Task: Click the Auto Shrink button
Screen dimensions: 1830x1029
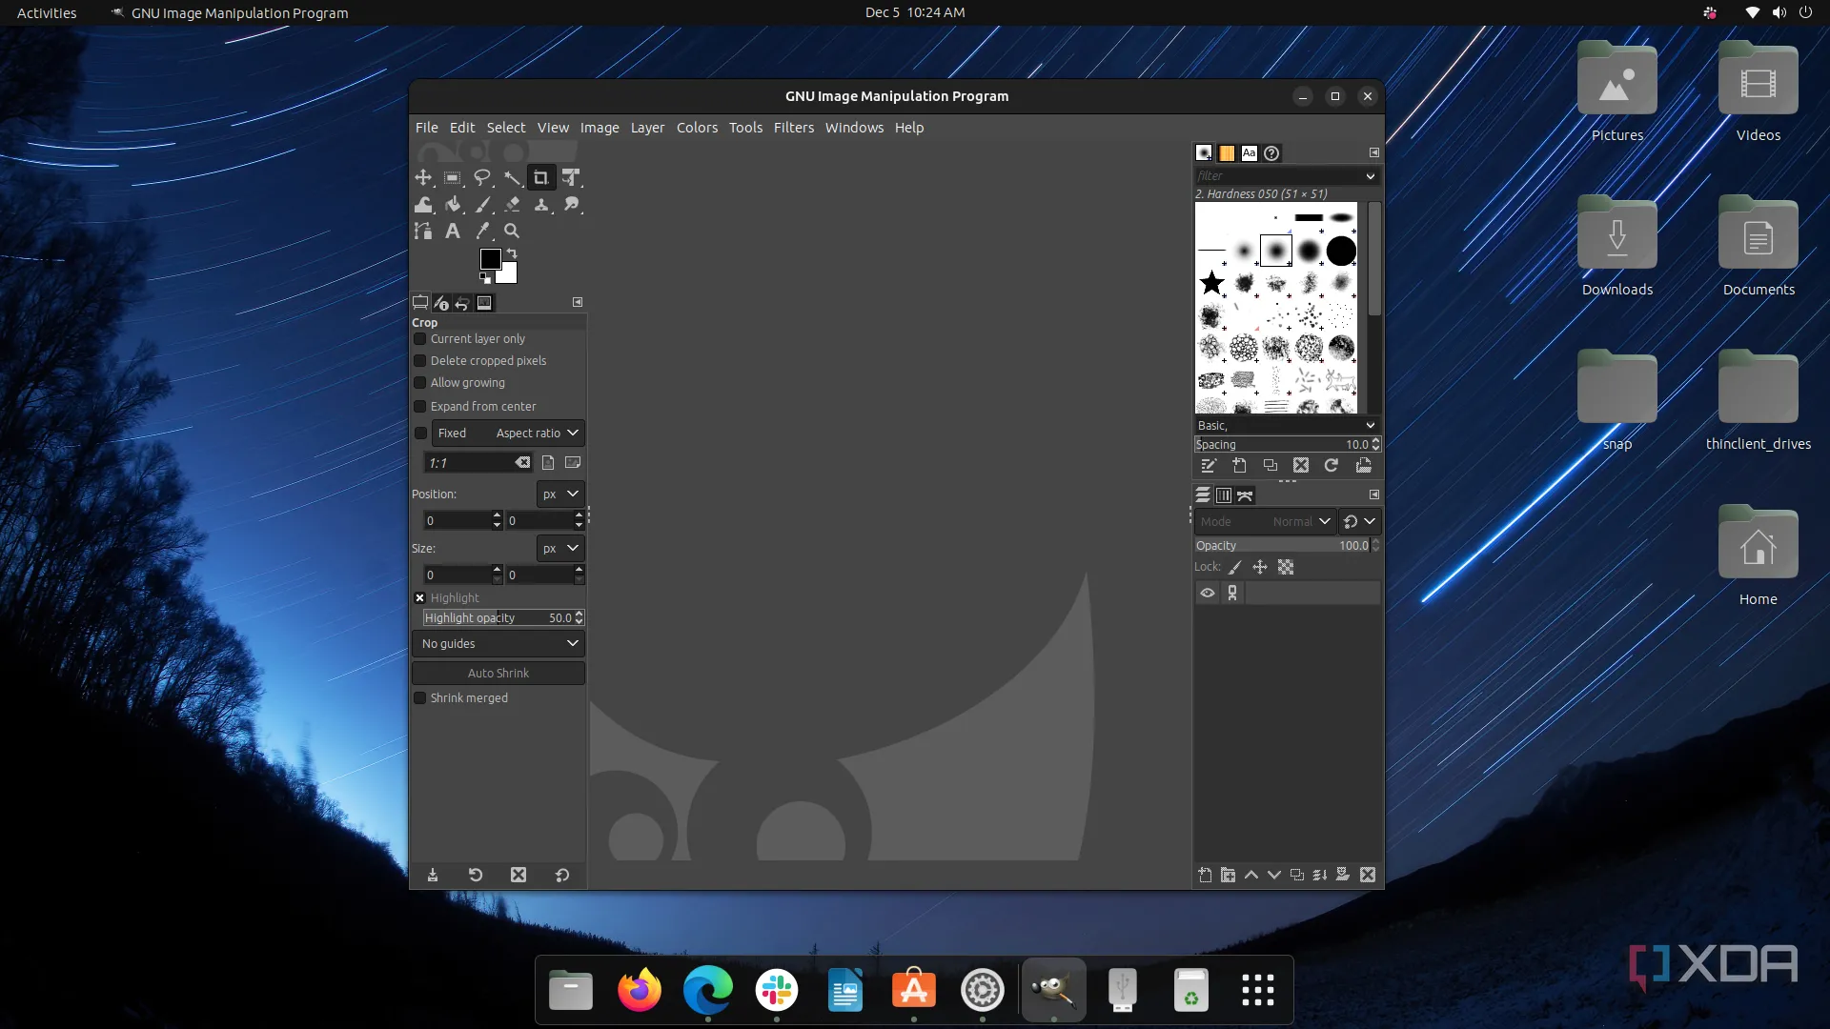Action: pos(498,674)
